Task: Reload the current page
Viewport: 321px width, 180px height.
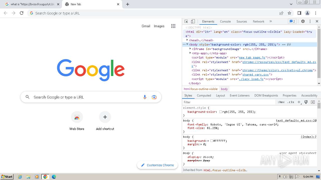Action: 22,13
